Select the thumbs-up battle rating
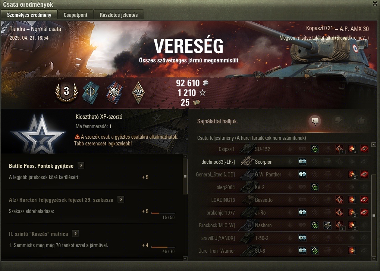This screenshot has height=271, width=380. pos(361,120)
